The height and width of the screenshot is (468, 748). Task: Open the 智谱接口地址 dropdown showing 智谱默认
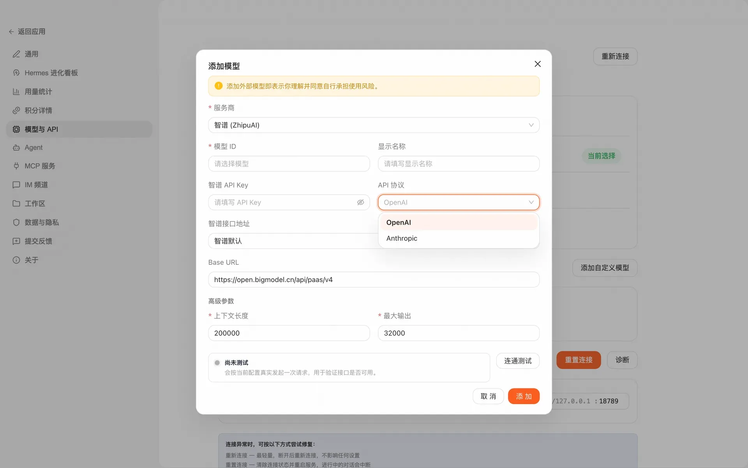(293, 241)
